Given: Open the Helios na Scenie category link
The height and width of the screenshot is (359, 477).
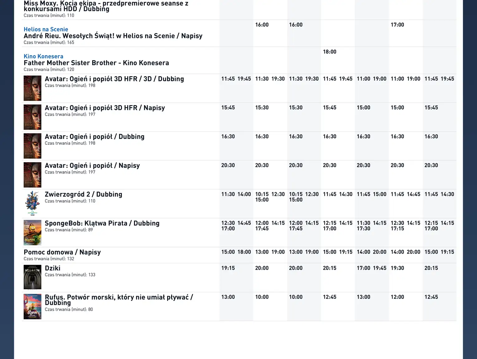Looking at the screenshot, I should tap(46, 29).
